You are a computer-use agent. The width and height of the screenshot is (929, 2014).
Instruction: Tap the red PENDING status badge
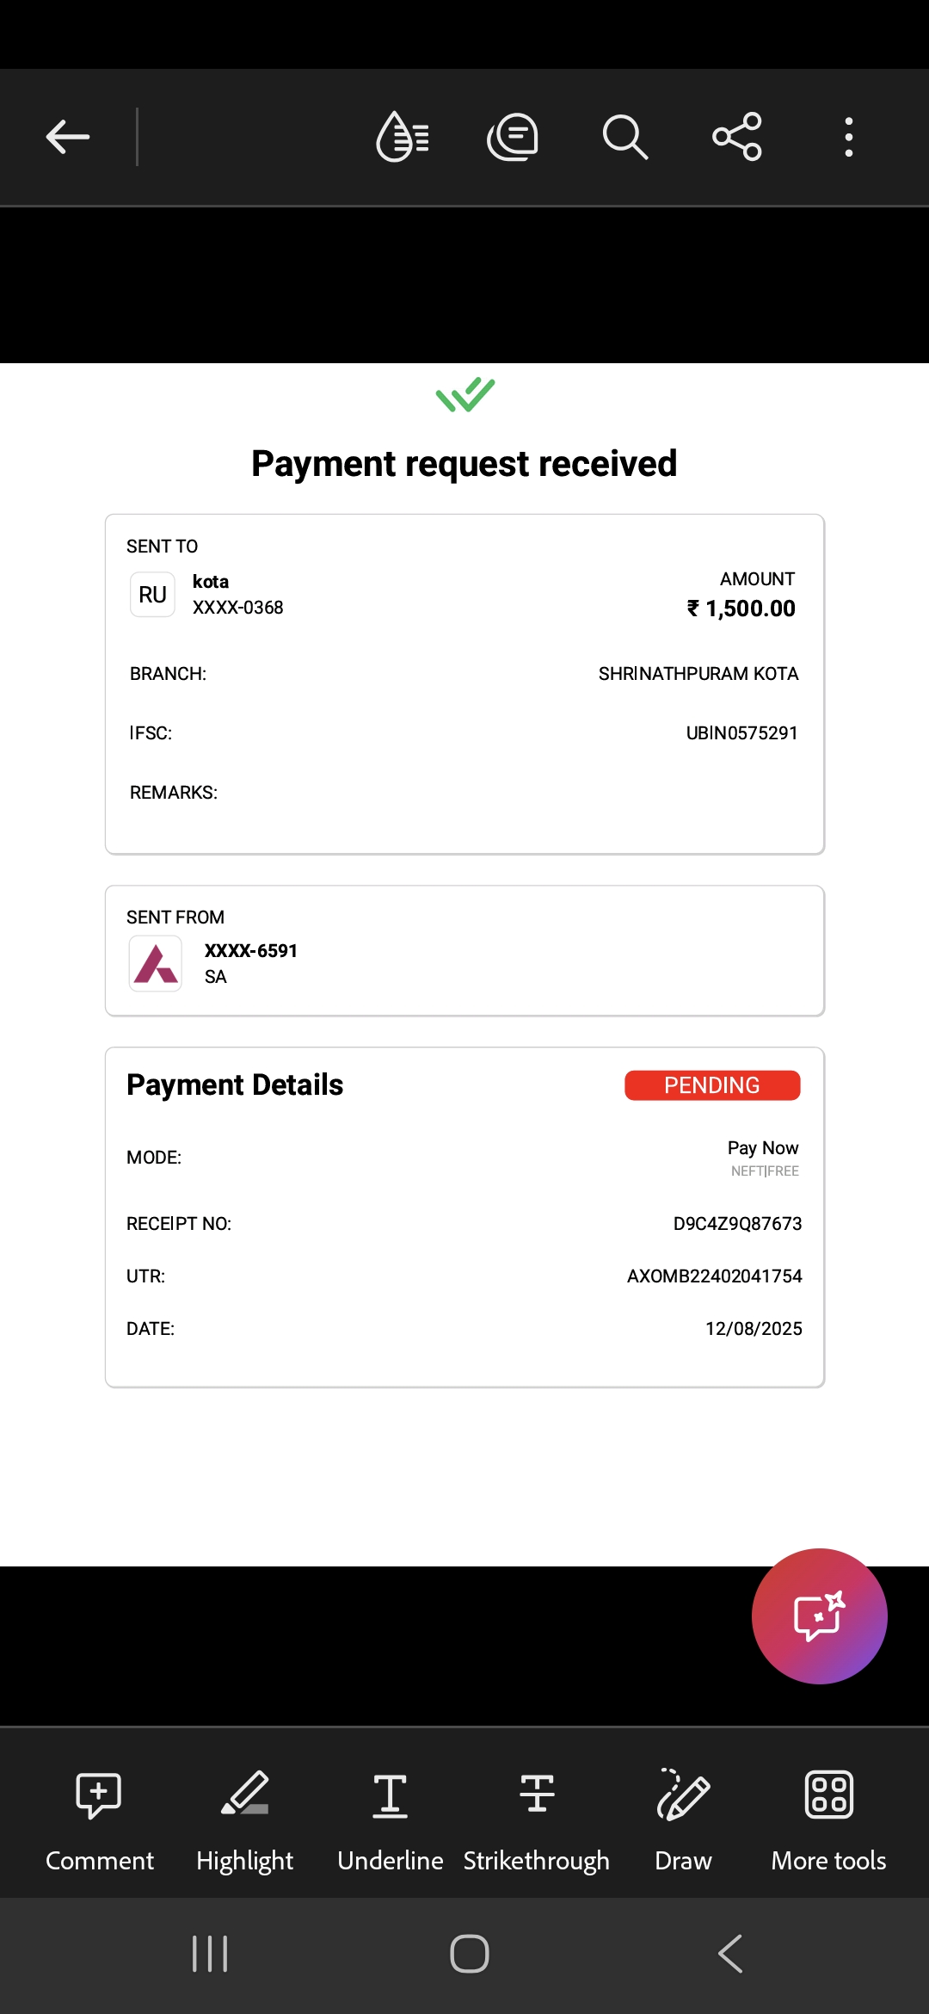pos(712,1085)
